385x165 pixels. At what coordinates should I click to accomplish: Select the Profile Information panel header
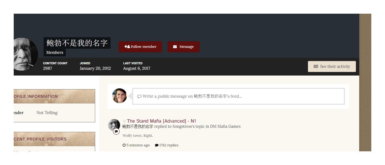pyautogui.click(x=54, y=96)
